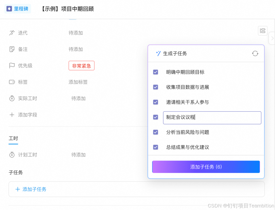Click the 迭代 field label
275x210 pixels.
(x=23, y=33)
